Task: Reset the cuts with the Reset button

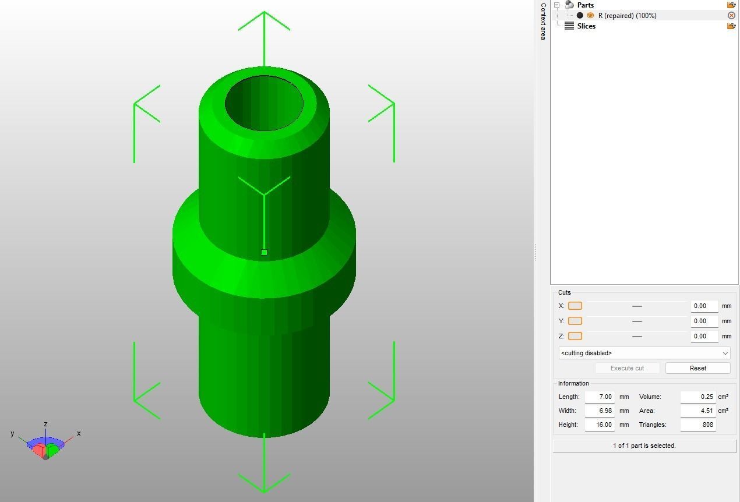Action: [x=698, y=368]
